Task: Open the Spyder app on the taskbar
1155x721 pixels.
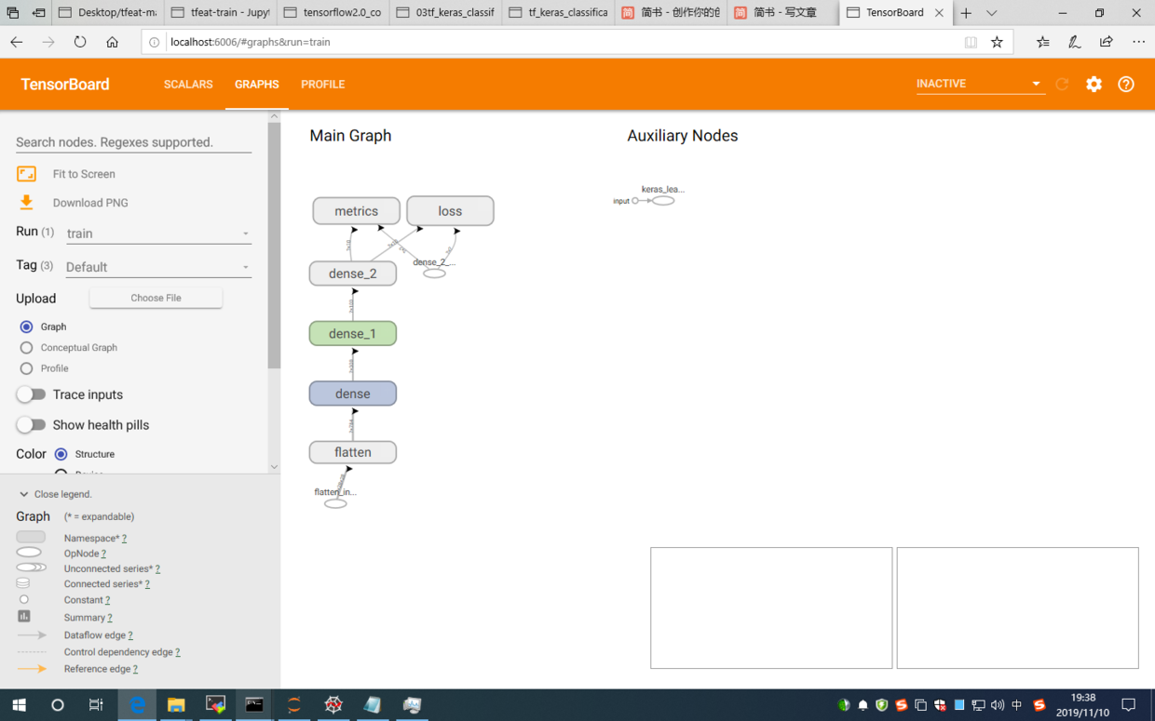Action: tap(333, 705)
